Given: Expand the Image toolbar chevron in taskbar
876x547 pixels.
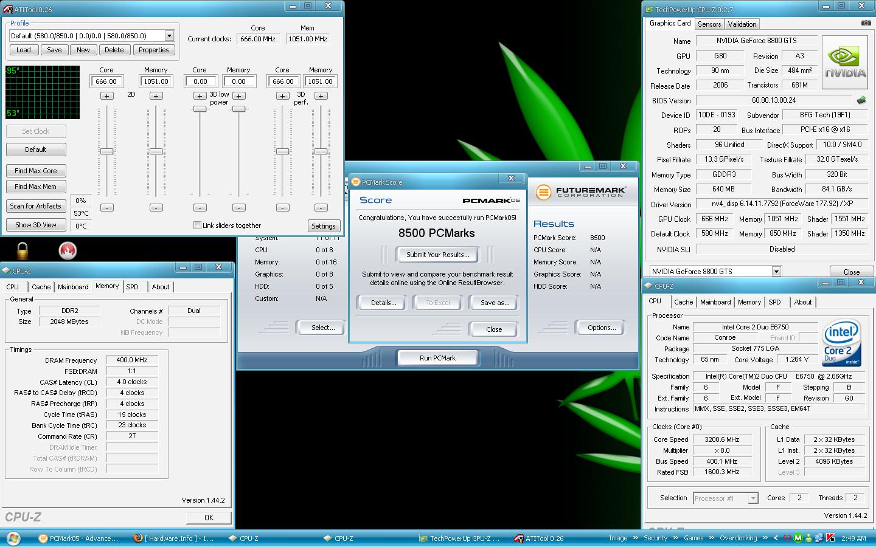Looking at the screenshot, I should [635, 538].
